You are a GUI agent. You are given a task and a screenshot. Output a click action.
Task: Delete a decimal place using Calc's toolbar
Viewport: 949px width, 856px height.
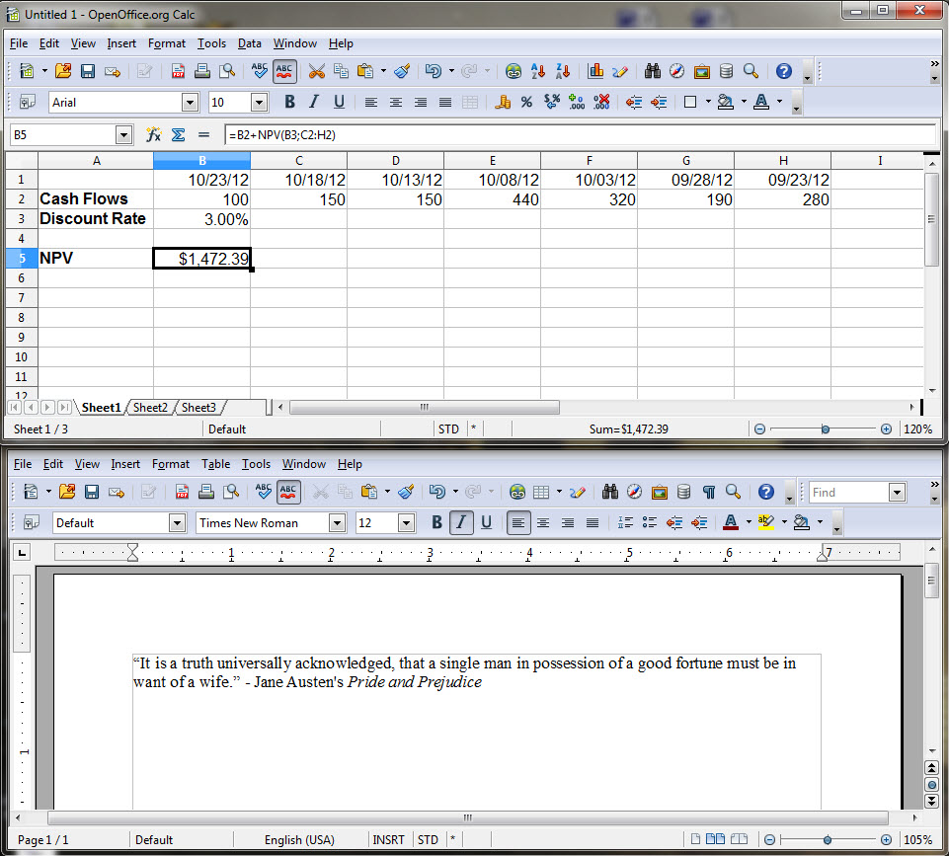coord(600,102)
